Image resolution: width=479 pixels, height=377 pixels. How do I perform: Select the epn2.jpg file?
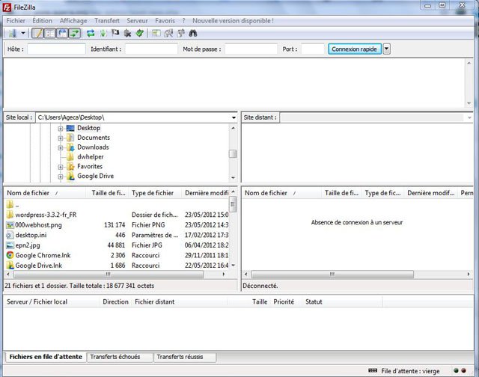coord(28,245)
